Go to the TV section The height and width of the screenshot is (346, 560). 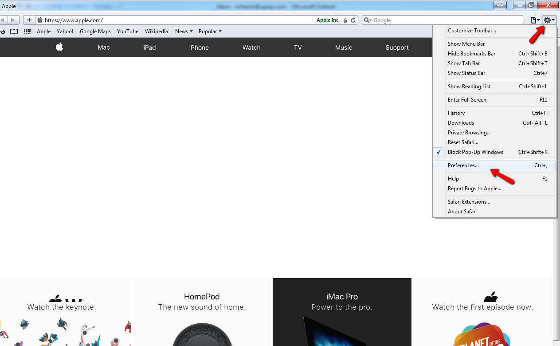tap(298, 47)
